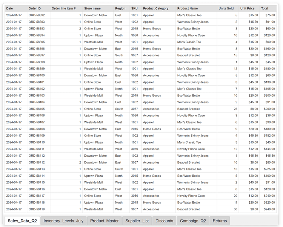Select cell ORD-58408

pos(38,129)
